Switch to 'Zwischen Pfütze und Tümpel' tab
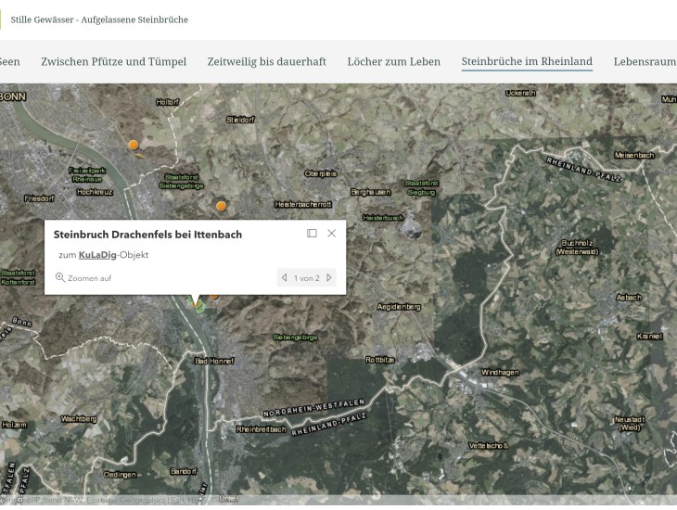 pos(113,62)
